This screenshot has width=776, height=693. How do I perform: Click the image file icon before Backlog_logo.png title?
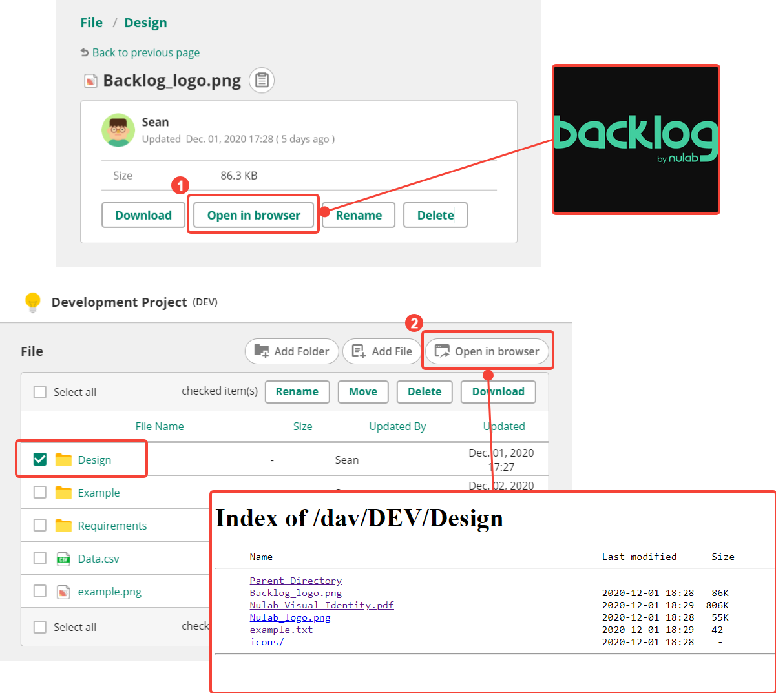(x=91, y=81)
